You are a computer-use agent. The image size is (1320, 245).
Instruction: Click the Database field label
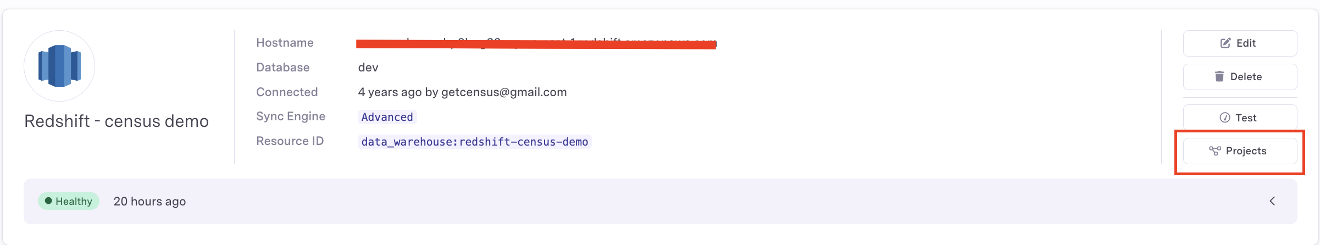point(282,68)
